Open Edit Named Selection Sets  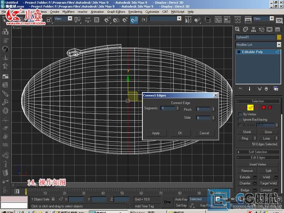(x=144, y=20)
